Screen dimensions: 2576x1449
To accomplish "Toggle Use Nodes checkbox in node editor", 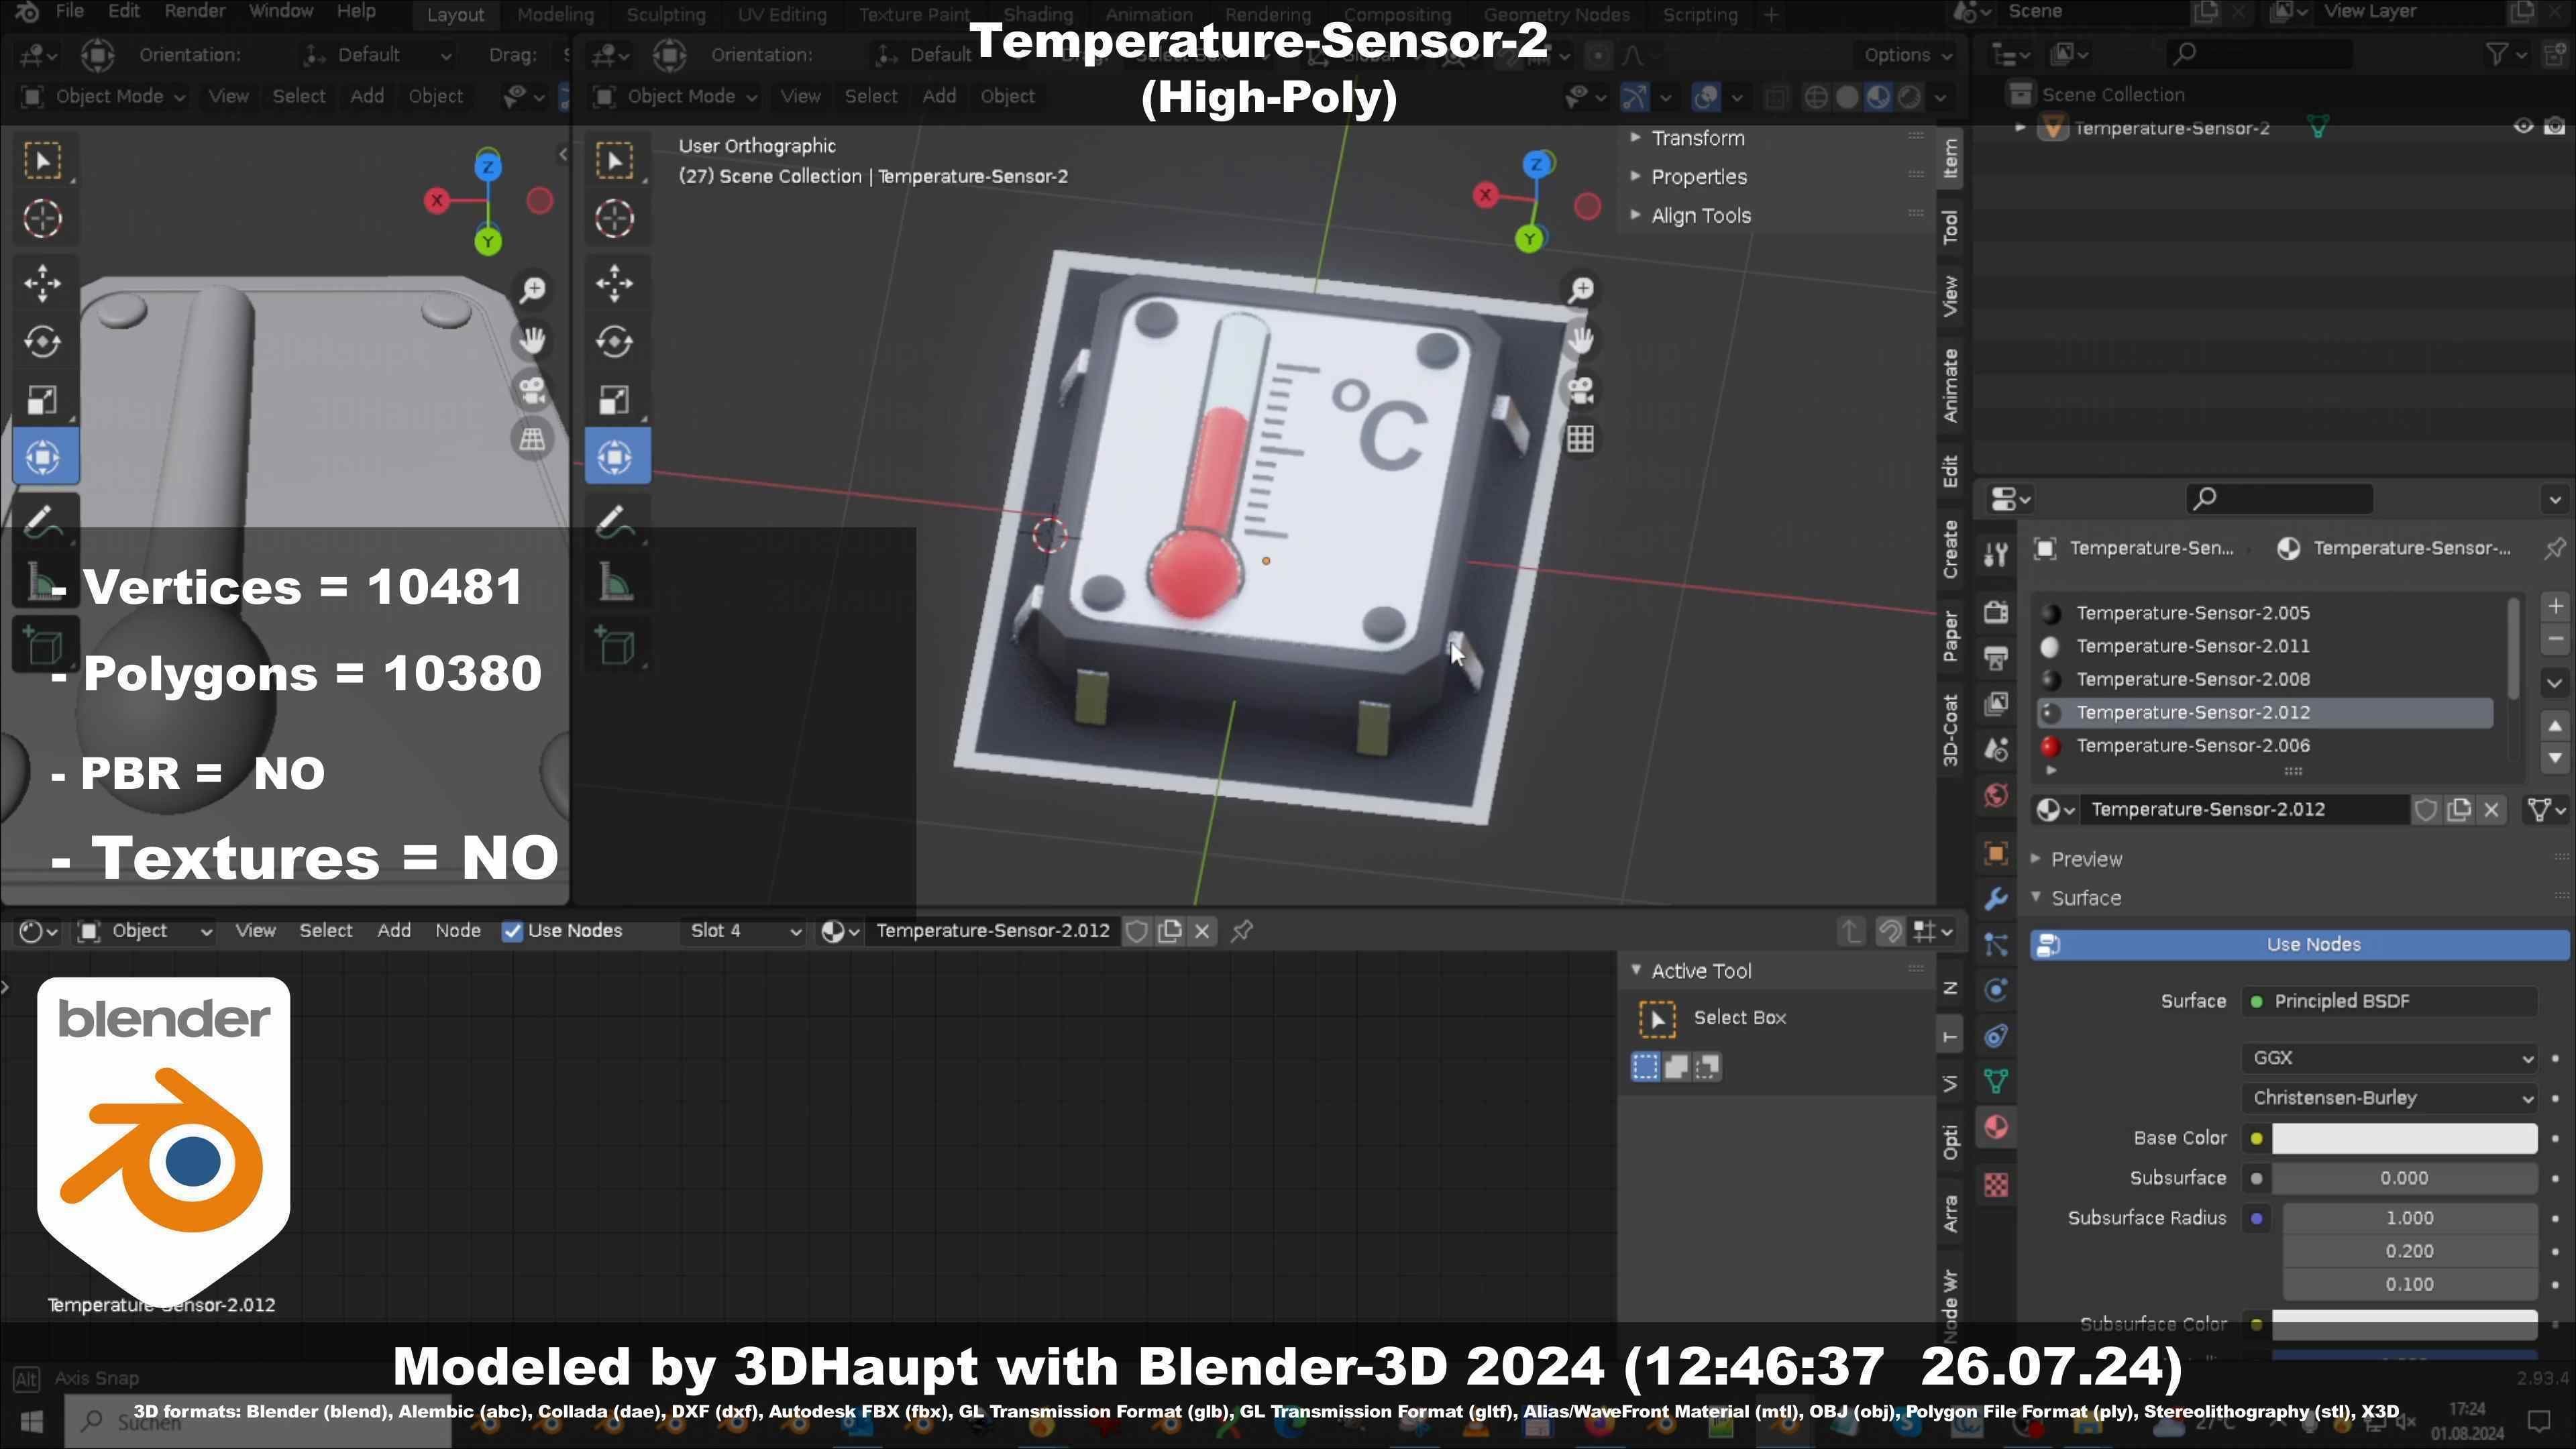I will coord(512,931).
